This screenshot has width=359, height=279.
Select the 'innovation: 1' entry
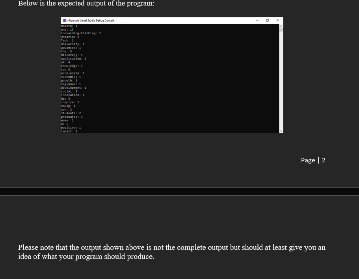[72, 95]
